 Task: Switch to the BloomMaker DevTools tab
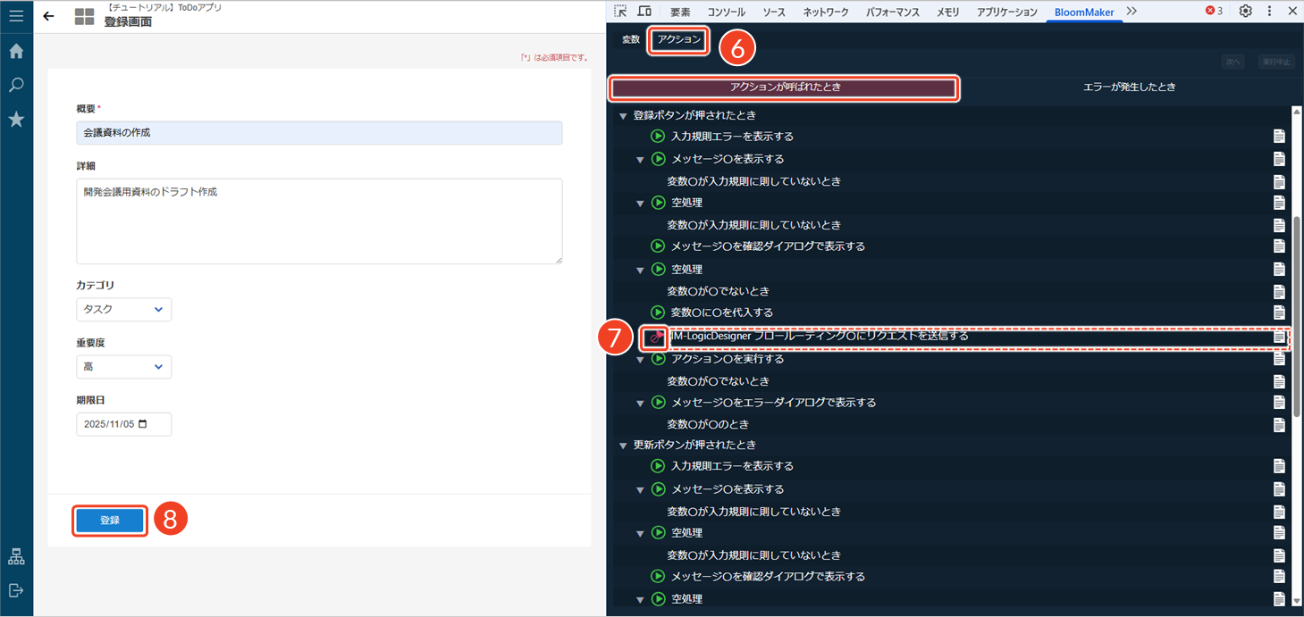point(1083,12)
